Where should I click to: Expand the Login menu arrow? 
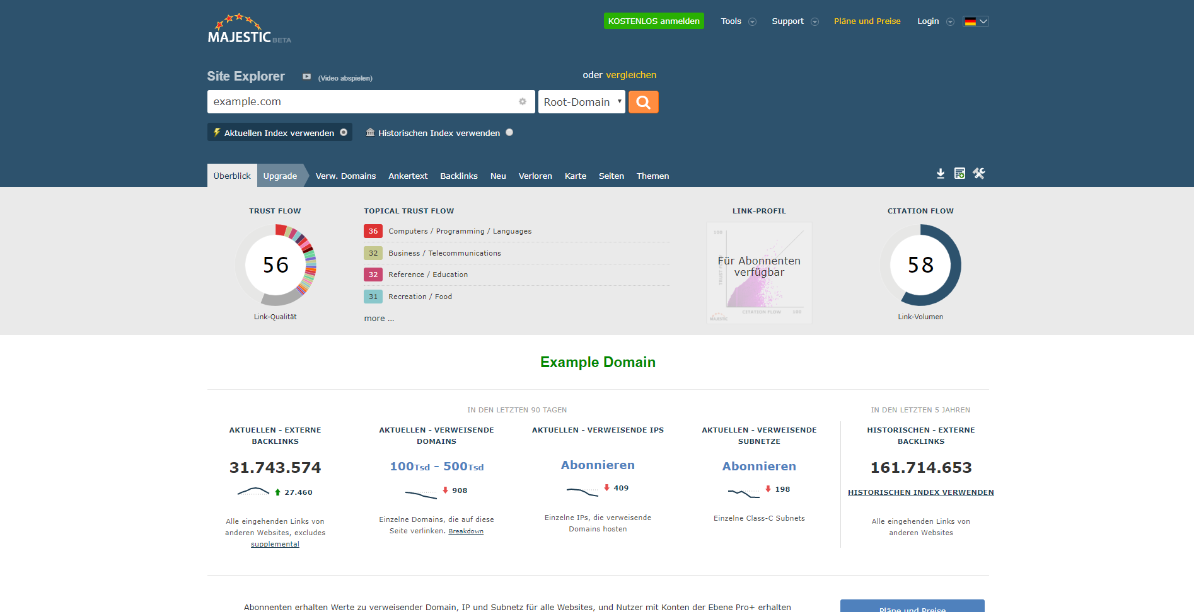[x=950, y=21]
